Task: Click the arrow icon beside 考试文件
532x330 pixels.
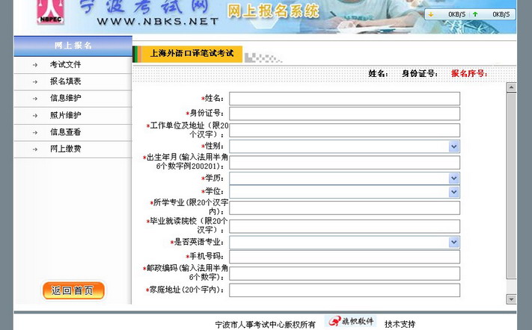Action: (x=34, y=65)
